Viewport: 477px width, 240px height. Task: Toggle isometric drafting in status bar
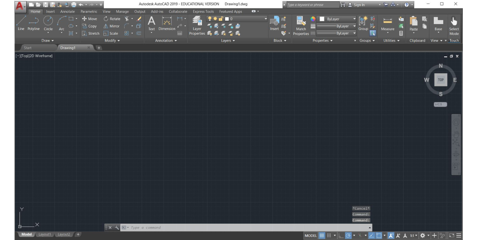pos(360,236)
